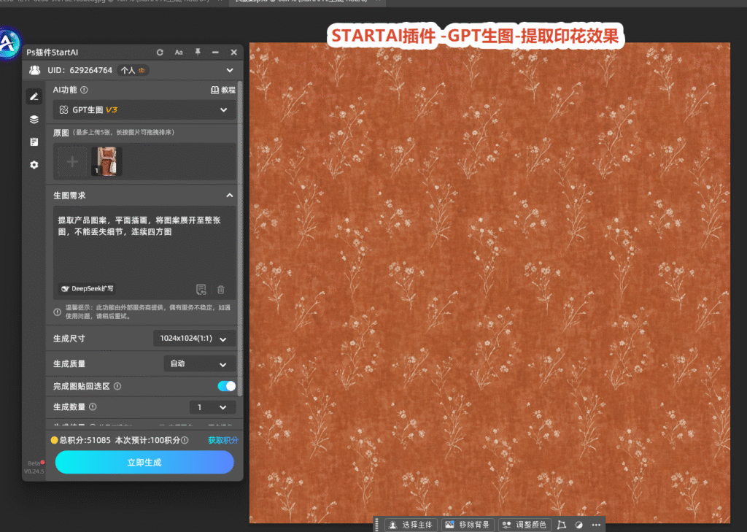The image size is (747, 532).
Task: Open the settings gear in the sidebar
Action: [34, 165]
